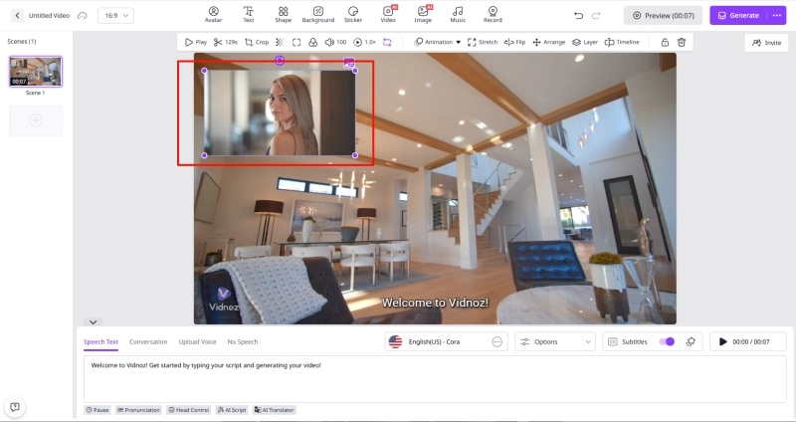The image size is (796, 422).
Task: Toggle the lock icon for the element
Action: pyautogui.click(x=665, y=42)
